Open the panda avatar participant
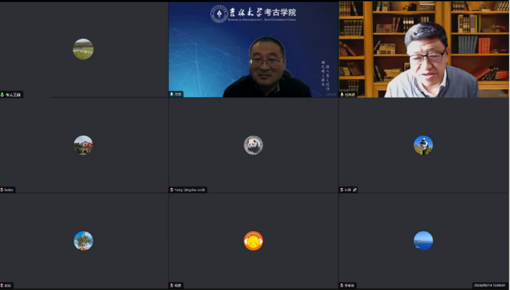The image size is (510, 290). 253,145
